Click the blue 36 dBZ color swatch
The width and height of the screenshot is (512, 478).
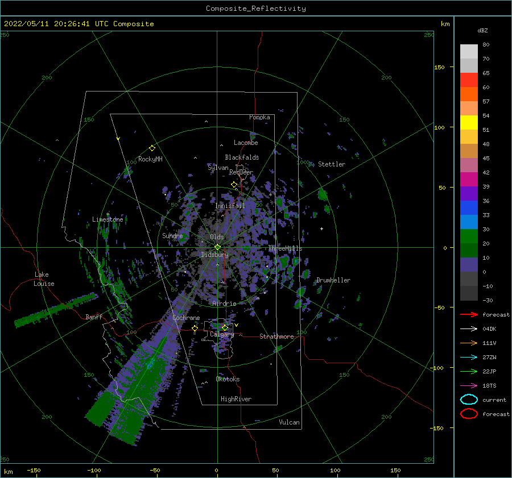(469, 208)
